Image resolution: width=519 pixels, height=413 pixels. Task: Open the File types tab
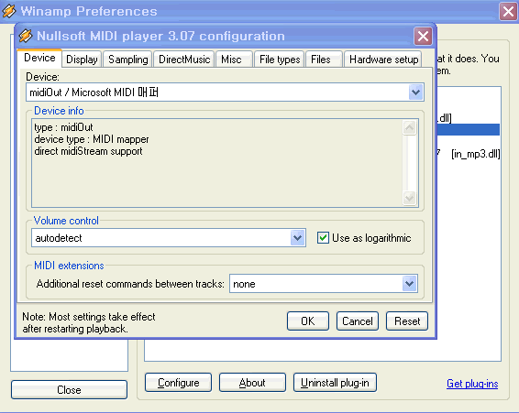point(280,60)
